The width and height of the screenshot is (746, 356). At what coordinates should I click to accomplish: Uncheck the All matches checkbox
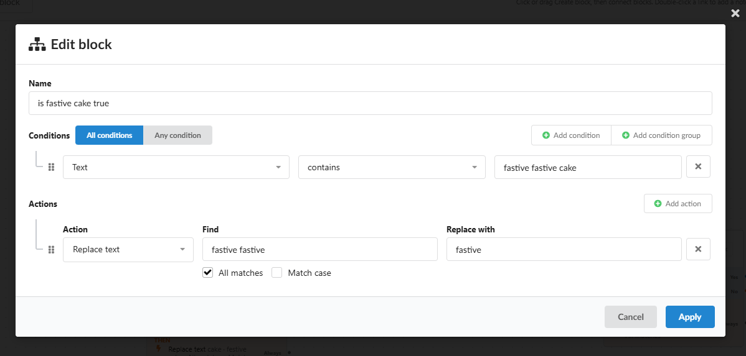click(x=208, y=273)
